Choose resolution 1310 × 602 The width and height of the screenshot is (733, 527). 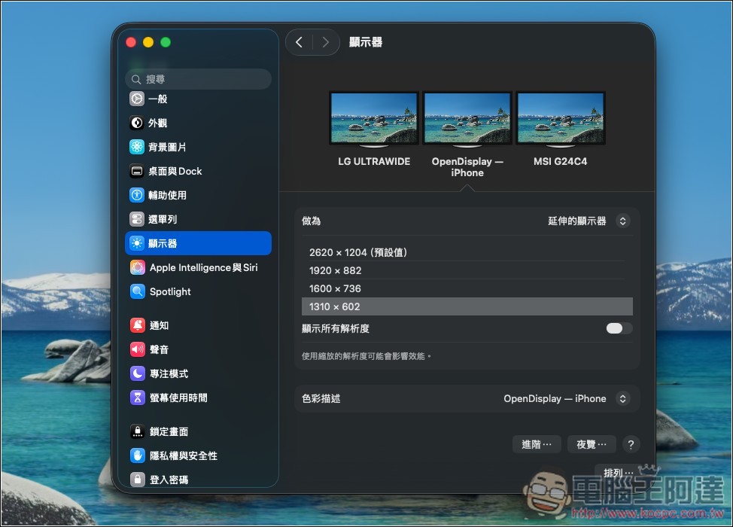click(467, 306)
